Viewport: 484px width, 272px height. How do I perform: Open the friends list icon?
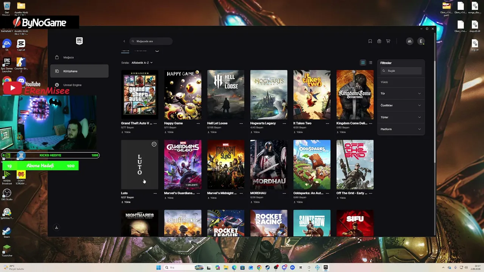(410, 41)
